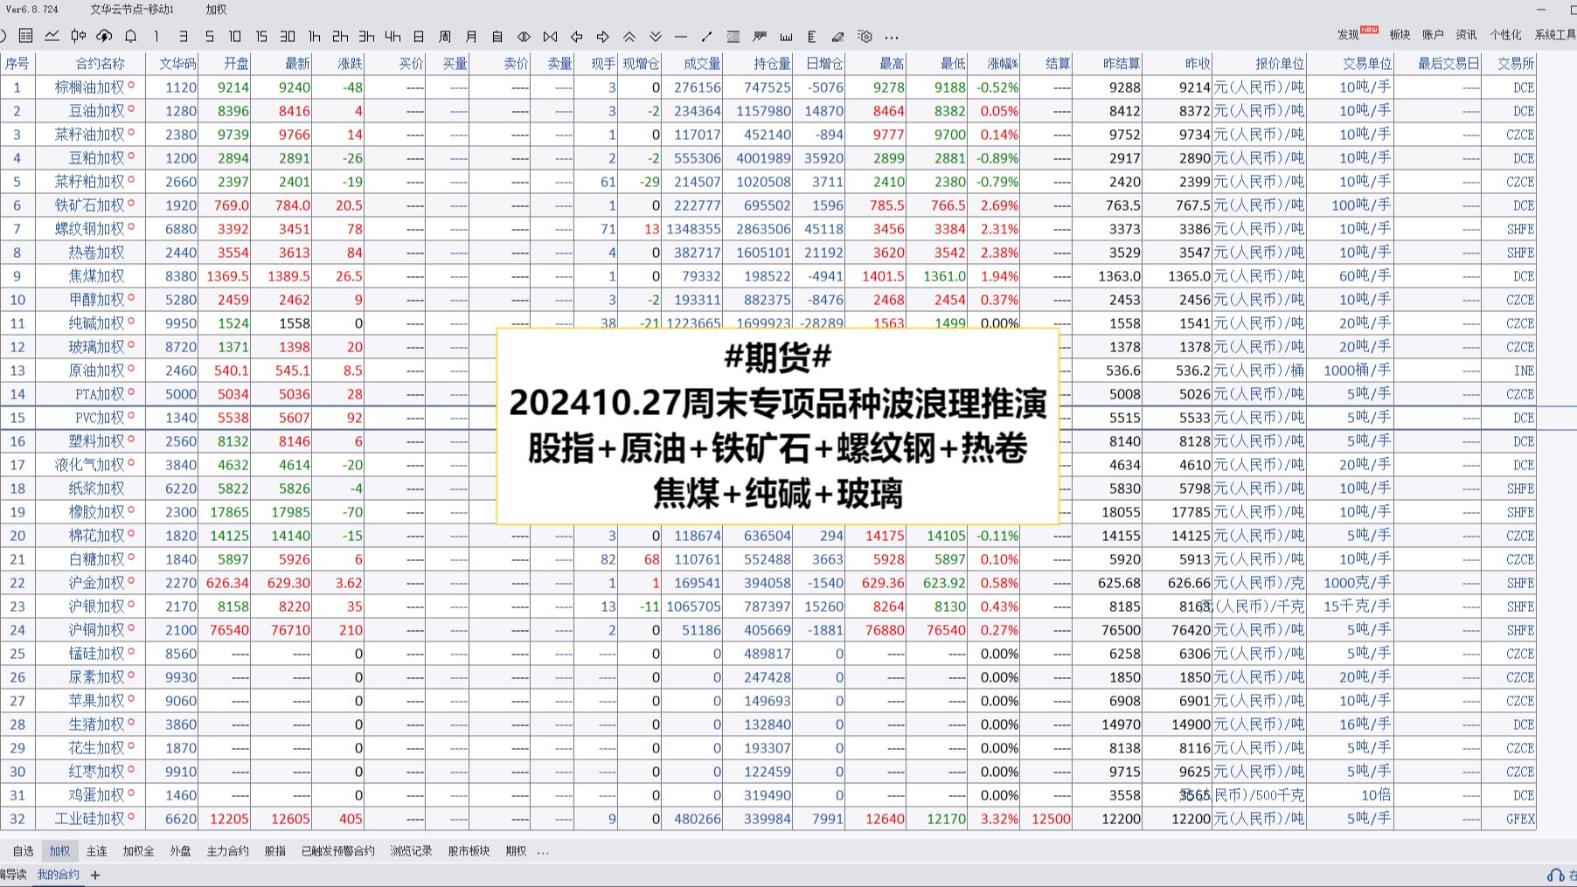The width and height of the screenshot is (1577, 887).
Task: Open the 资讯 menu
Action: pos(1466,34)
